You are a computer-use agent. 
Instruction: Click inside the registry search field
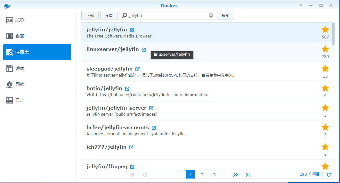(166, 15)
